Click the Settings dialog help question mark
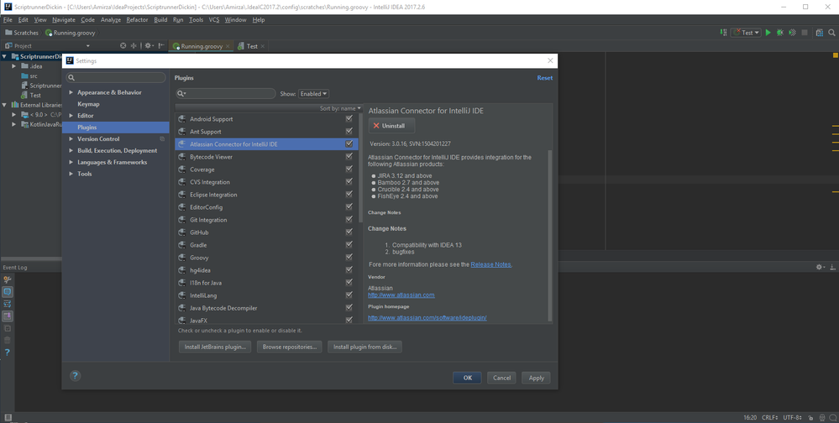 pos(75,376)
